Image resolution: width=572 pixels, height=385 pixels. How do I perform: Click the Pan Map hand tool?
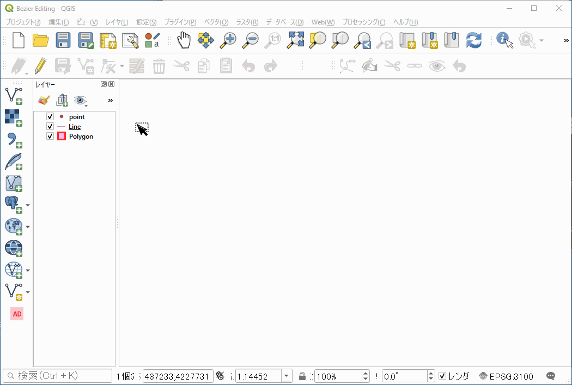pyautogui.click(x=185, y=40)
